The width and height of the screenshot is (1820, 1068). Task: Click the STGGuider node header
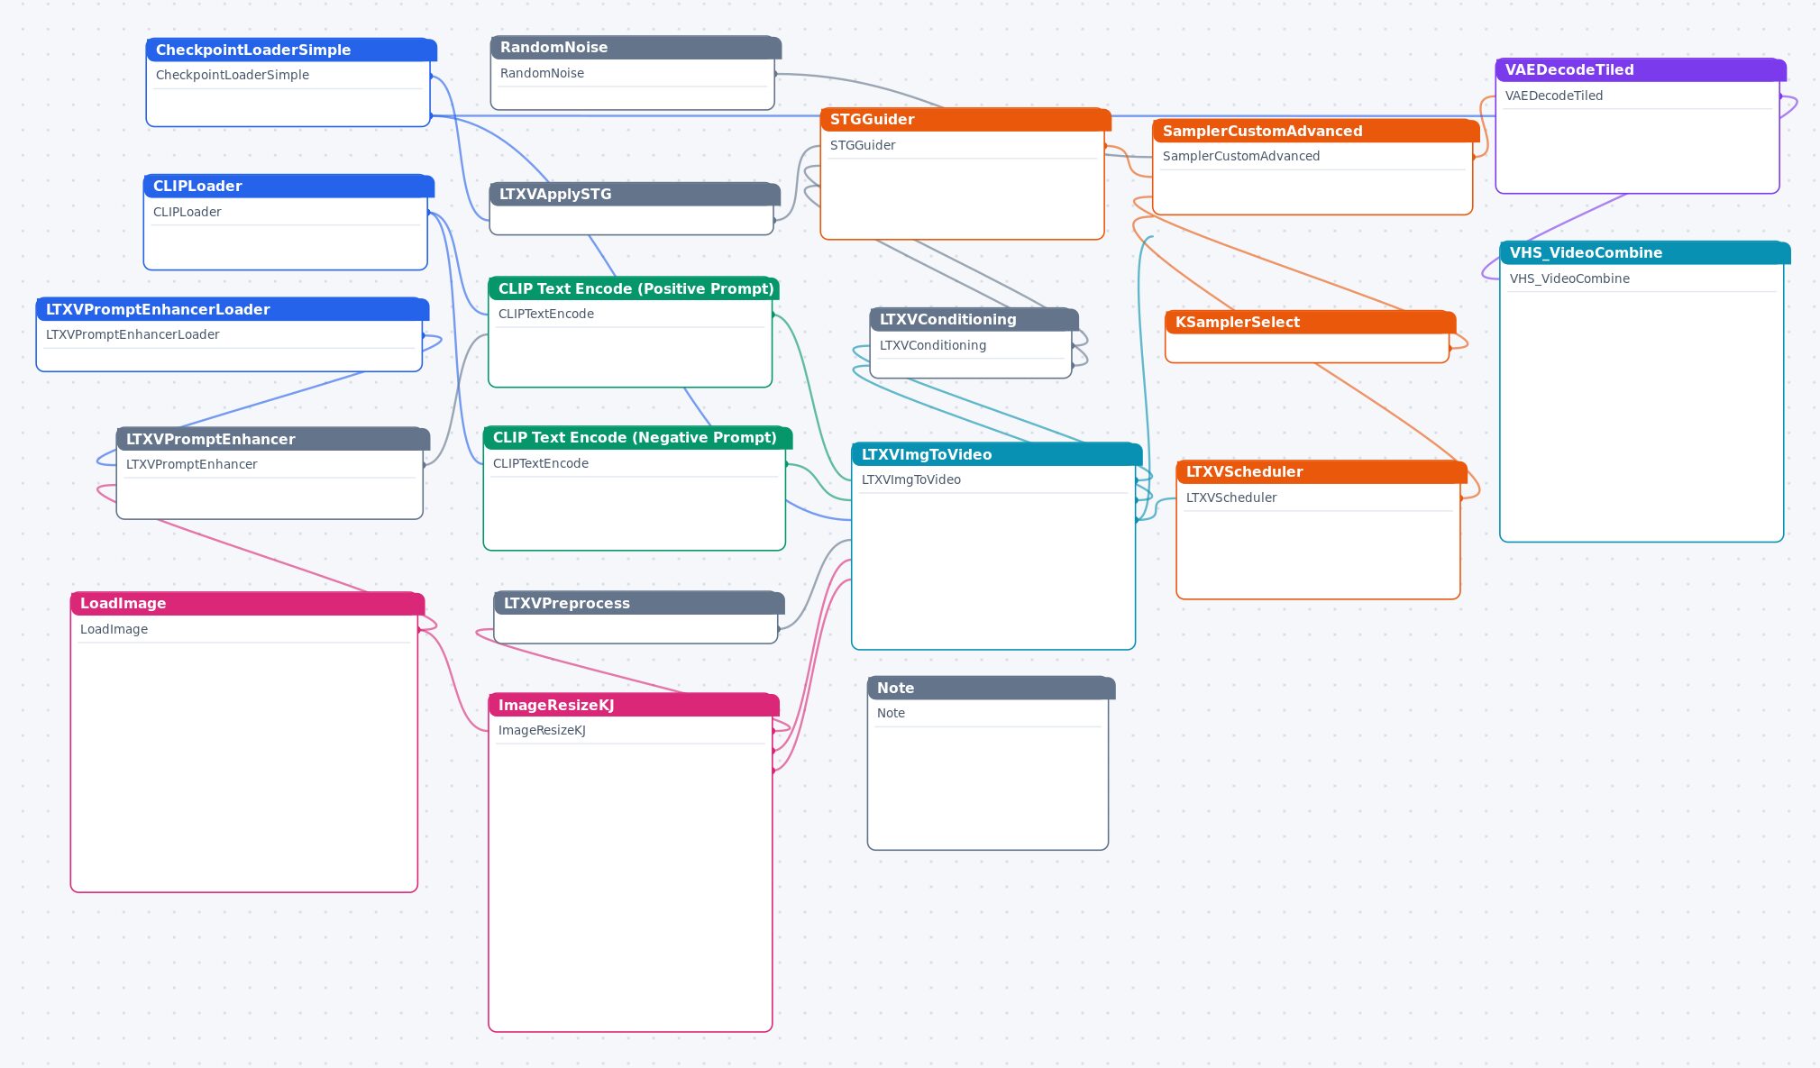(x=965, y=119)
